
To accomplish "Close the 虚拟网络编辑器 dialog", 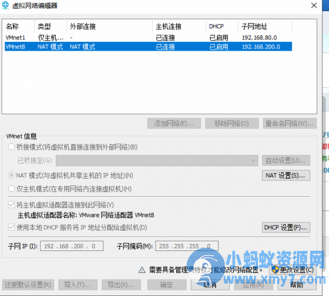I will pos(314,6).
